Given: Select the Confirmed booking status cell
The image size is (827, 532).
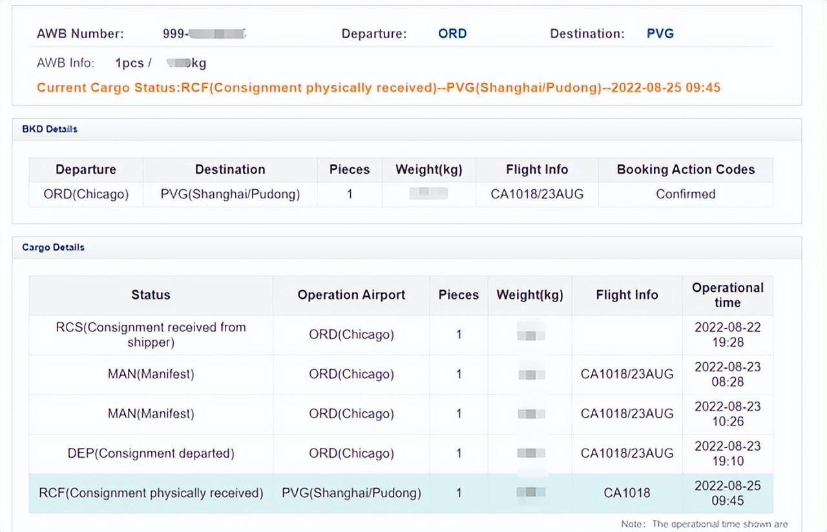Looking at the screenshot, I should tap(686, 194).
